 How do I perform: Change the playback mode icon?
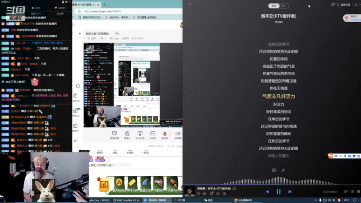[x=352, y=192]
